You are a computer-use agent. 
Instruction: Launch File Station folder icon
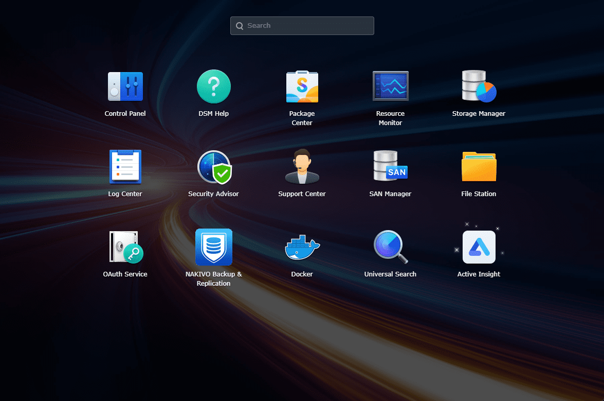tap(479, 167)
